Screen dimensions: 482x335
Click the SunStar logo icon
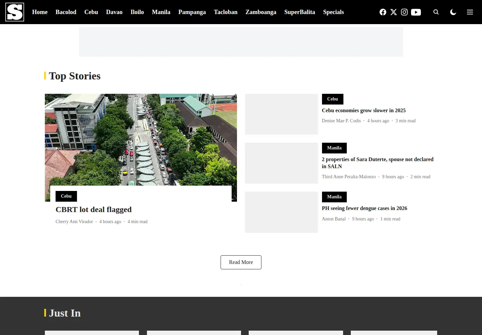click(15, 12)
